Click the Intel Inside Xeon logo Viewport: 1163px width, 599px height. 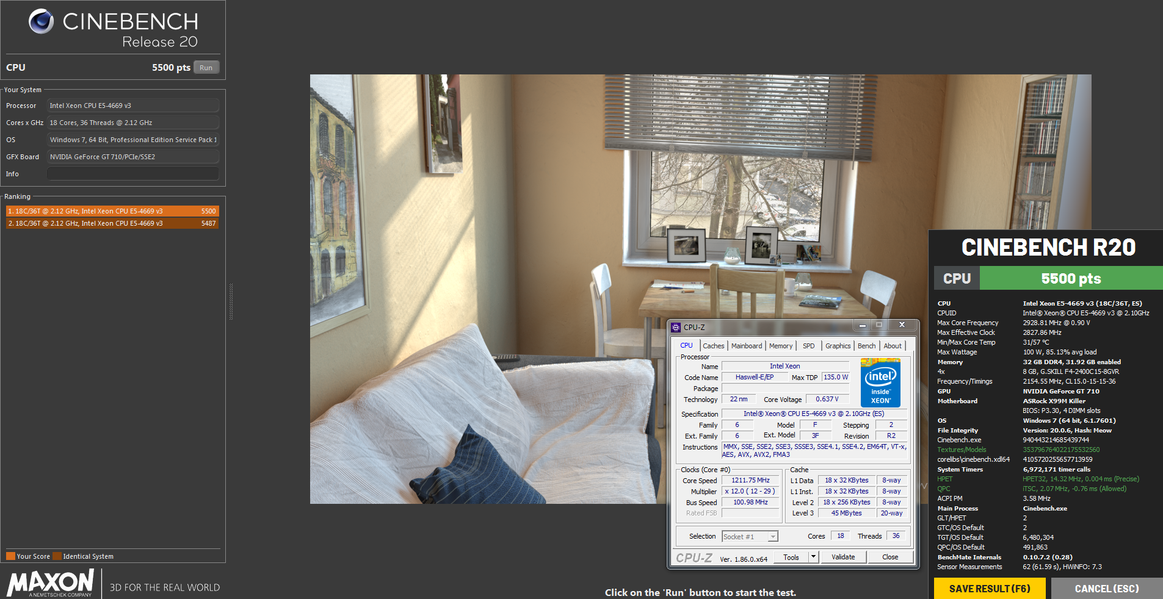pyautogui.click(x=880, y=382)
